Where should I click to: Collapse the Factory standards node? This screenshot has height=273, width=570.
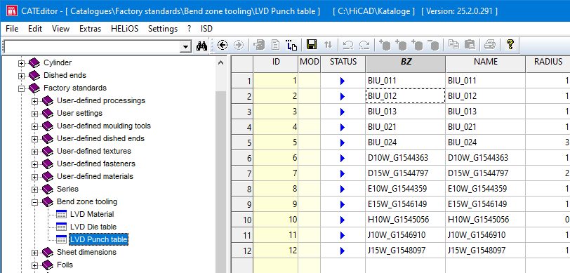click(22, 88)
